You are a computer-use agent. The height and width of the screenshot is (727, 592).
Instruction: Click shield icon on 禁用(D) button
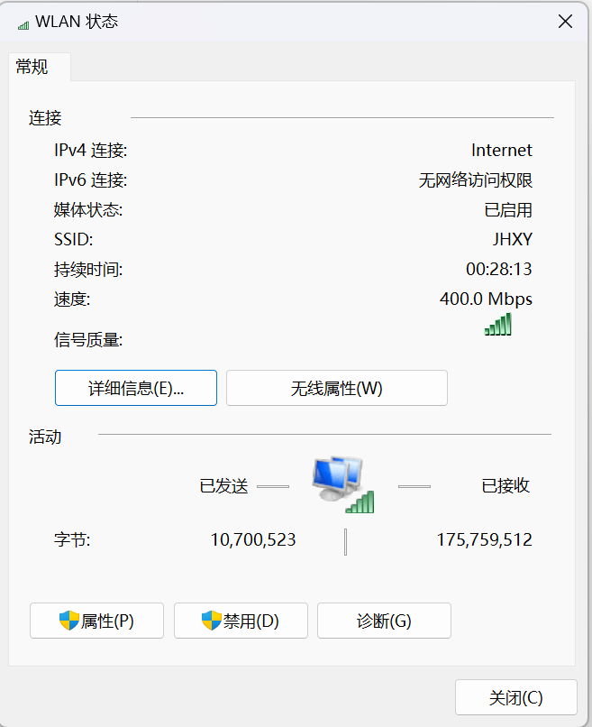tap(211, 621)
